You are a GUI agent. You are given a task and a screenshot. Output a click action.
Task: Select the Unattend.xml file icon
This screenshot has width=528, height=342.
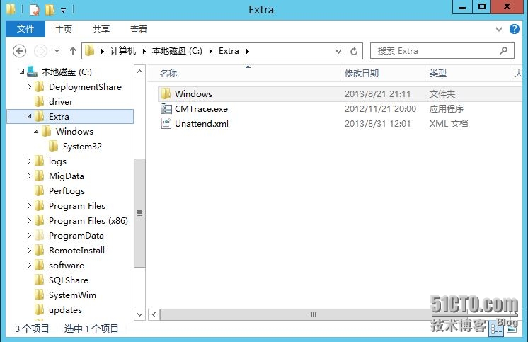166,123
